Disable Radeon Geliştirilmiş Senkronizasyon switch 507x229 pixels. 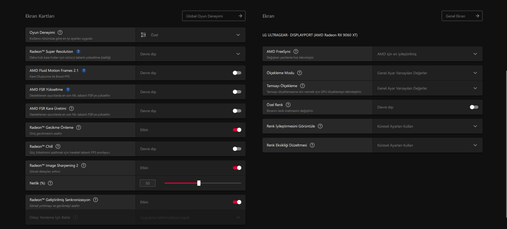(237, 202)
